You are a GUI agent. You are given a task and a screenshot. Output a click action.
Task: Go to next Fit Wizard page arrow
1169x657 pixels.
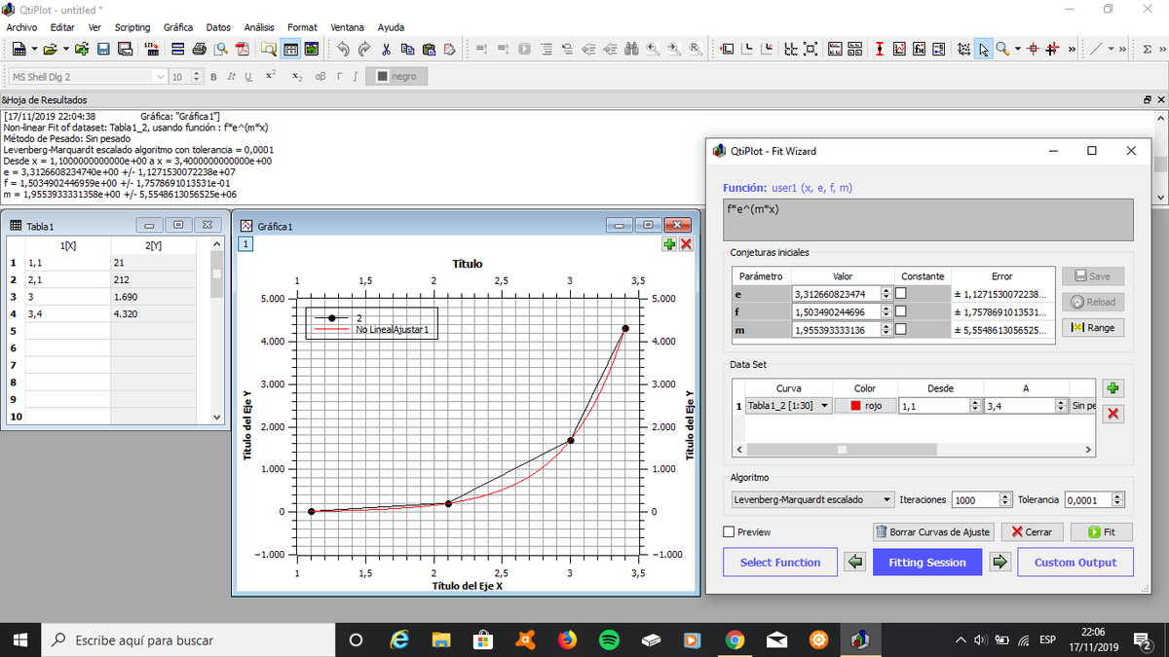999,562
